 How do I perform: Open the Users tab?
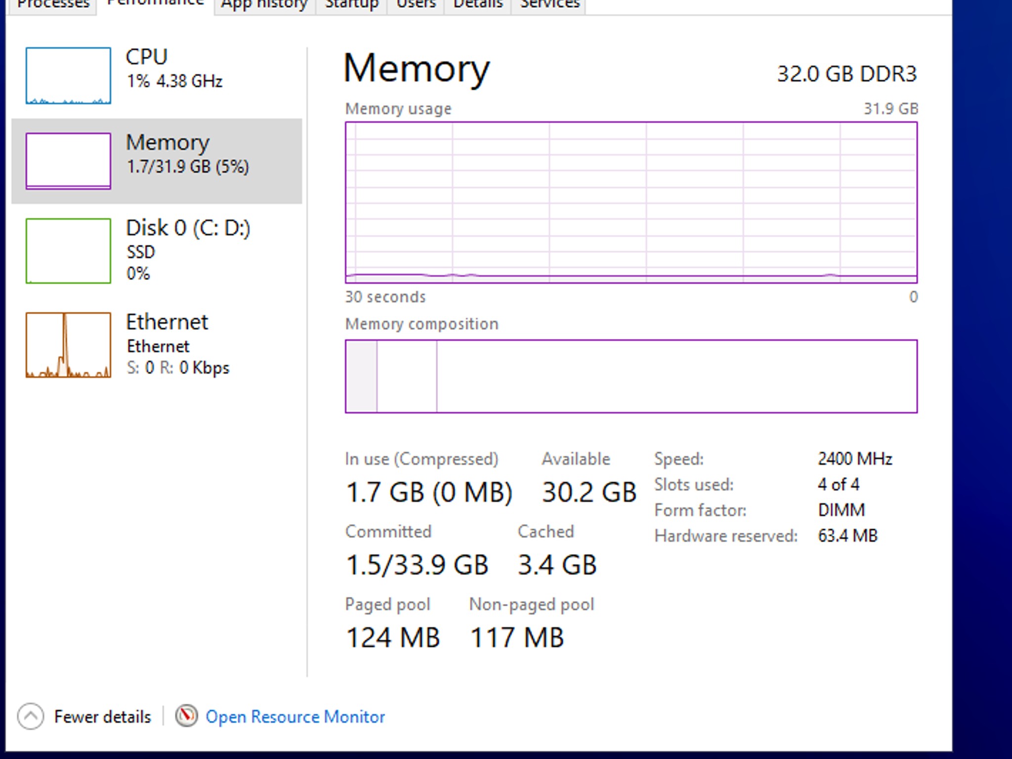[x=416, y=5]
